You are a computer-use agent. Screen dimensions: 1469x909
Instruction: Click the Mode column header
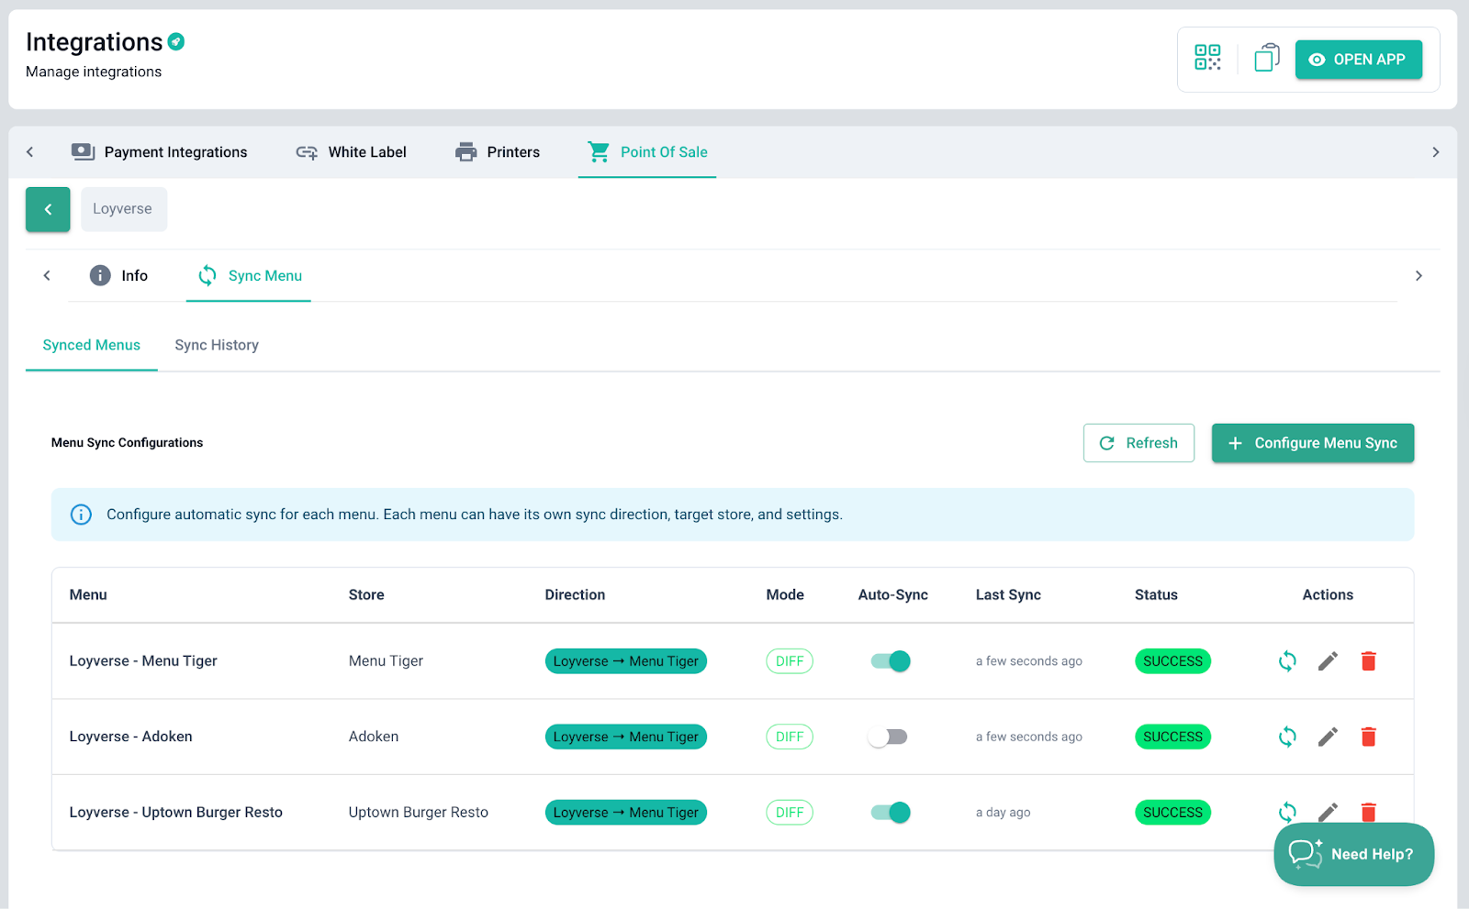tap(785, 594)
